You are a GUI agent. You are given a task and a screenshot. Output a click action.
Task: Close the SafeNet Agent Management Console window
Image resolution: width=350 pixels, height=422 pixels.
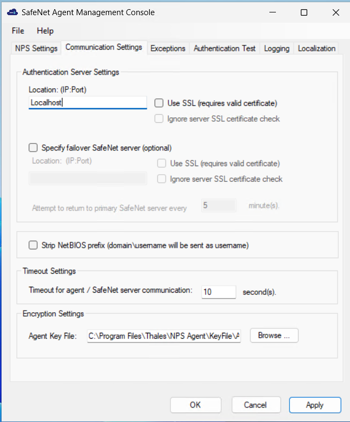(x=336, y=12)
